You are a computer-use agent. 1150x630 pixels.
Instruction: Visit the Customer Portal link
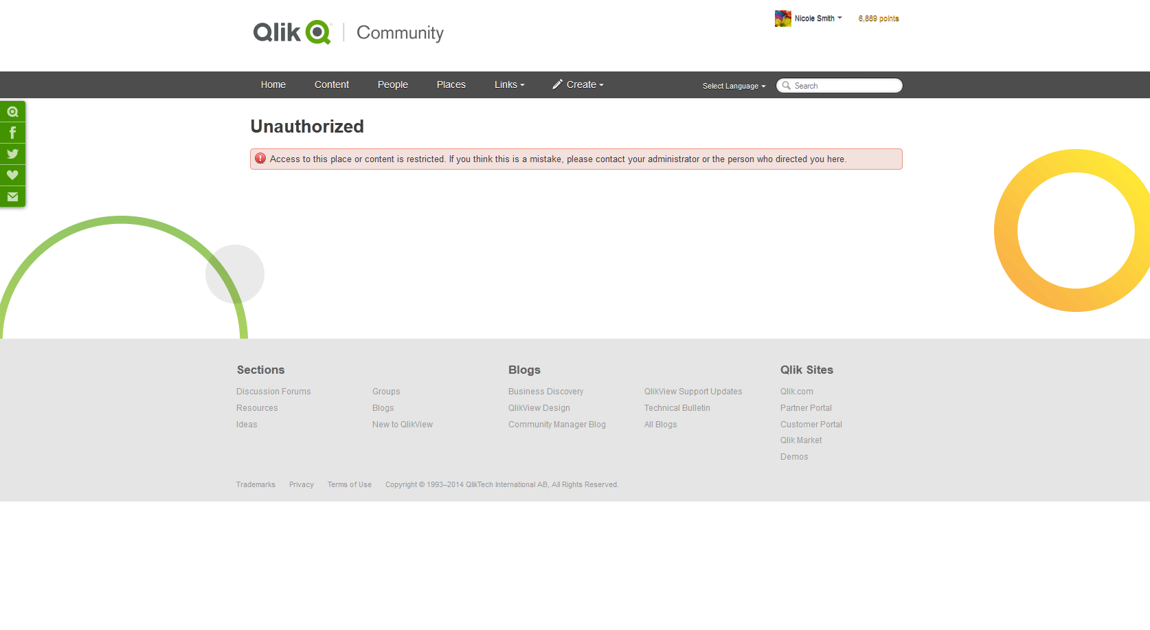tap(811, 425)
